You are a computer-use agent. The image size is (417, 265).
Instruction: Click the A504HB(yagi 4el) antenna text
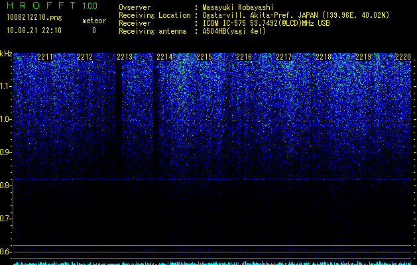pos(234,31)
